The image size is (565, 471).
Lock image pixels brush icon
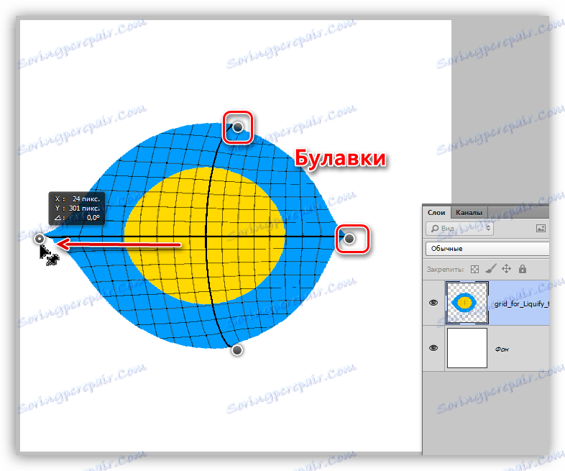point(490,268)
